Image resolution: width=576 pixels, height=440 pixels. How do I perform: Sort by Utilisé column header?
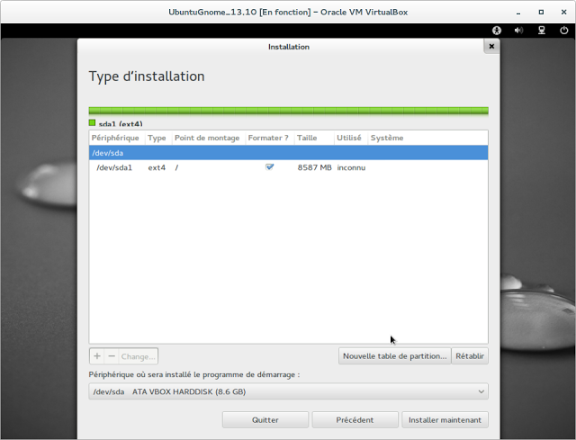(349, 138)
